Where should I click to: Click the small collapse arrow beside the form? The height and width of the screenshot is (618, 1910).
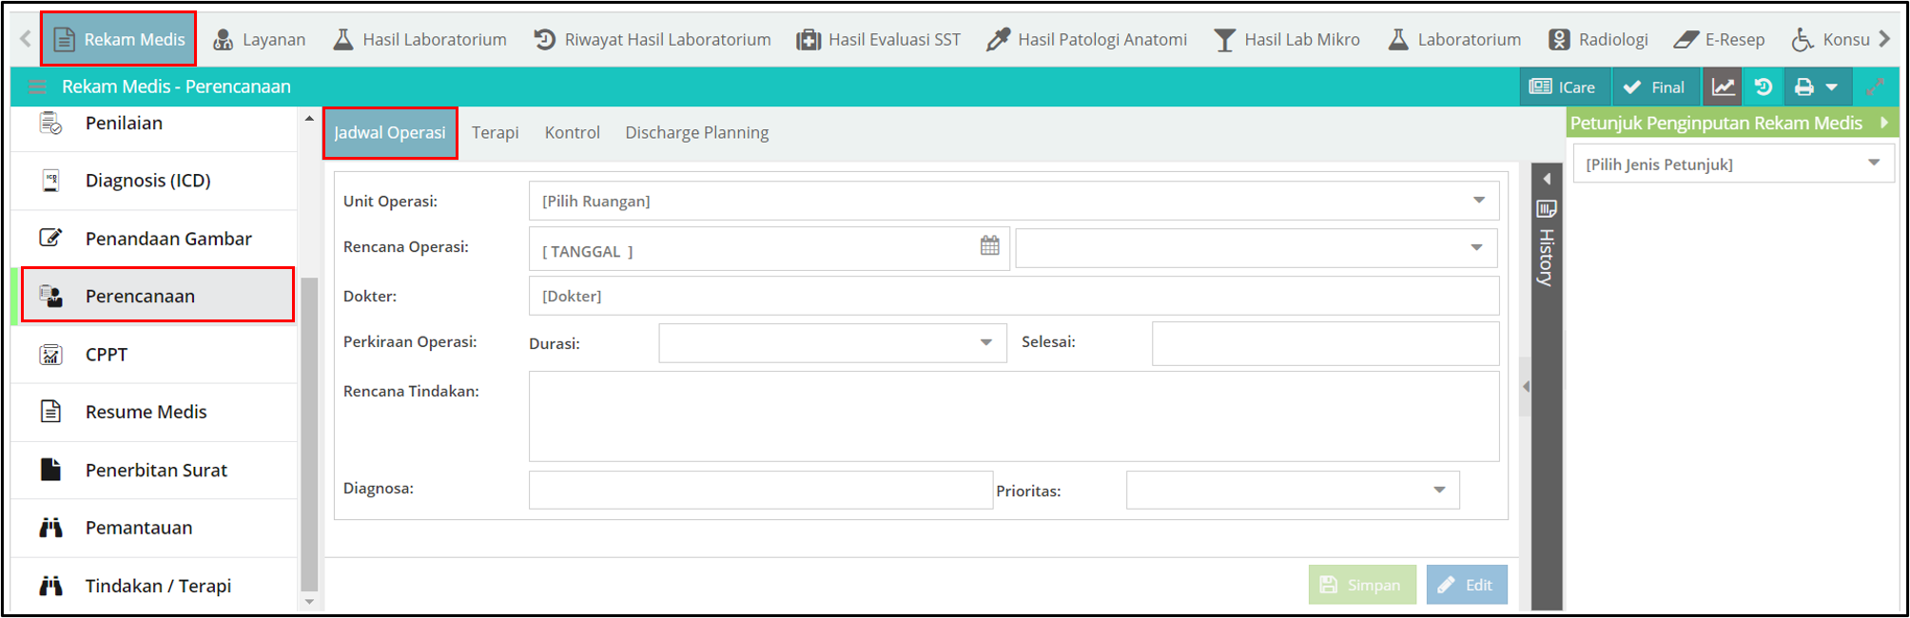[x=1526, y=387]
